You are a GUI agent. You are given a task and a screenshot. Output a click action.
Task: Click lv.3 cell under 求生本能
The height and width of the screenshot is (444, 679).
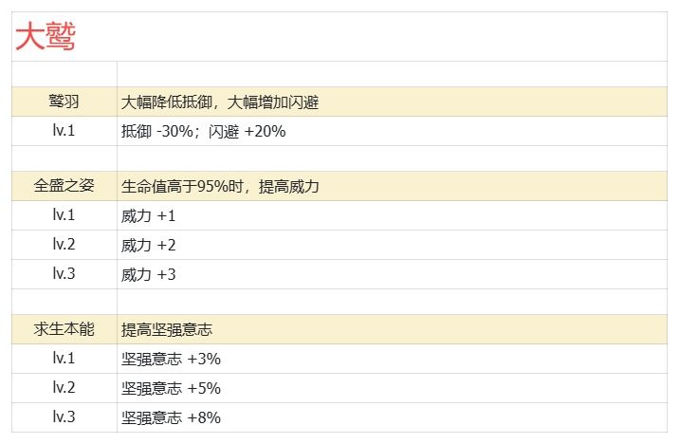click(64, 417)
